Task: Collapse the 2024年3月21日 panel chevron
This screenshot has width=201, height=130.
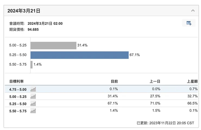Action: [x=193, y=11]
